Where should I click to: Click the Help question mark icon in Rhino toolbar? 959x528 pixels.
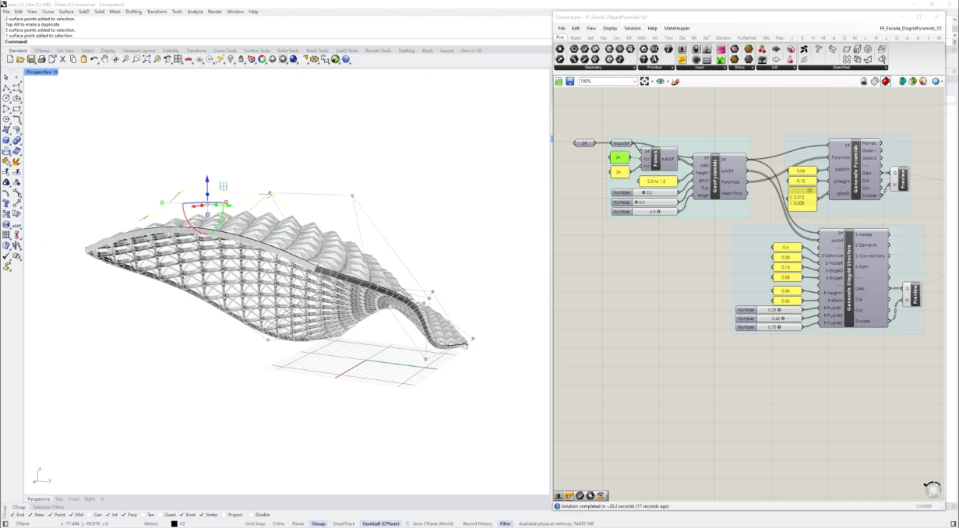346,59
